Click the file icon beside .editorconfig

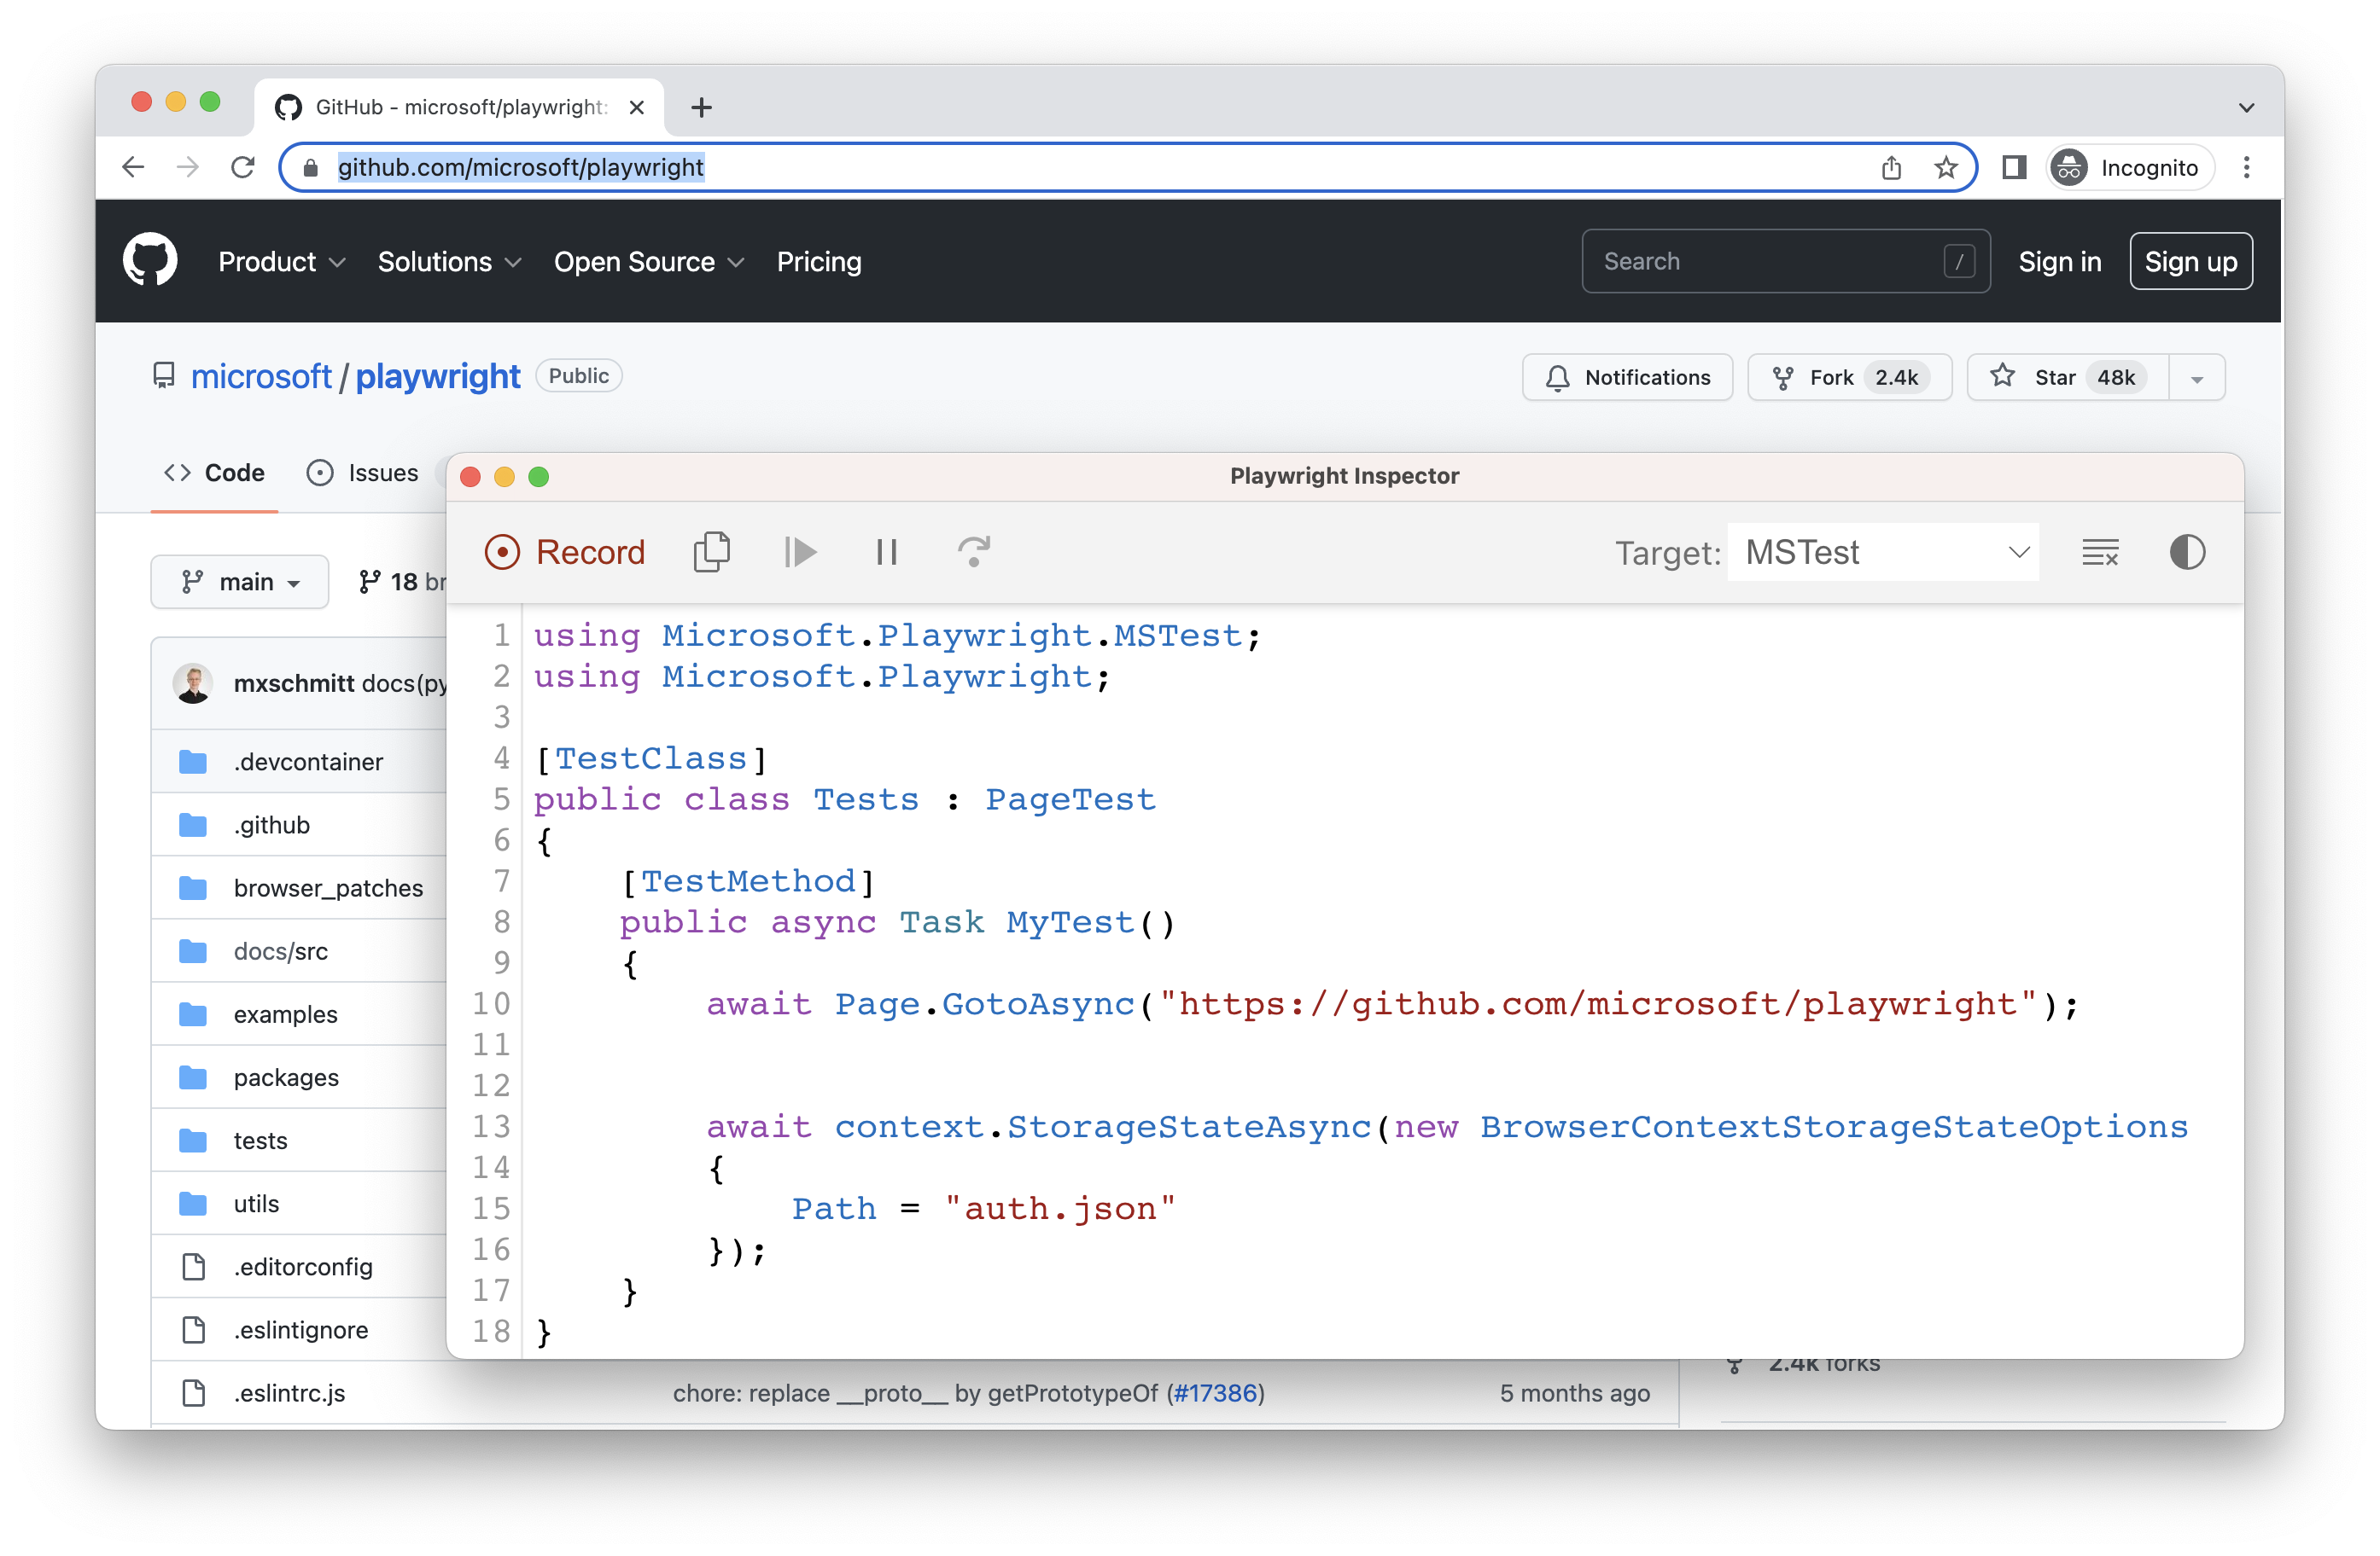point(193,1266)
